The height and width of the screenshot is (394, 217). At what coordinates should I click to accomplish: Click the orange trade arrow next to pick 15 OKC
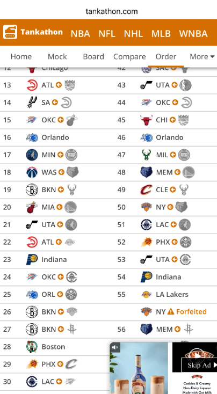point(60,120)
